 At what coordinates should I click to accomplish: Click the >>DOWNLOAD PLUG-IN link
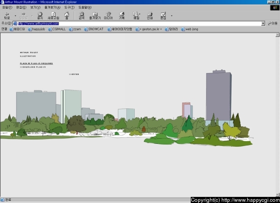[33, 67]
